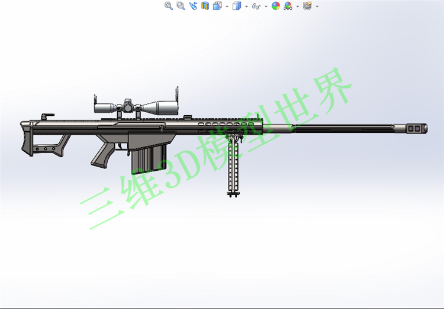Viewport: 444px width, 309px height.
Task: Open the View Orientation dropdown arrow
Action: pyautogui.click(x=227, y=6)
